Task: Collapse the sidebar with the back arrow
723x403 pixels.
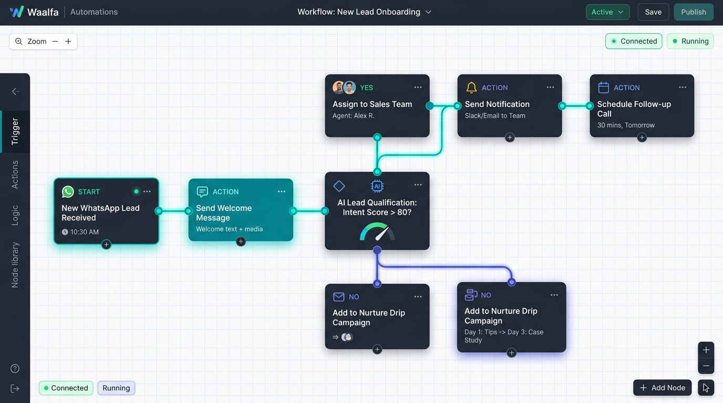Action: [15, 91]
